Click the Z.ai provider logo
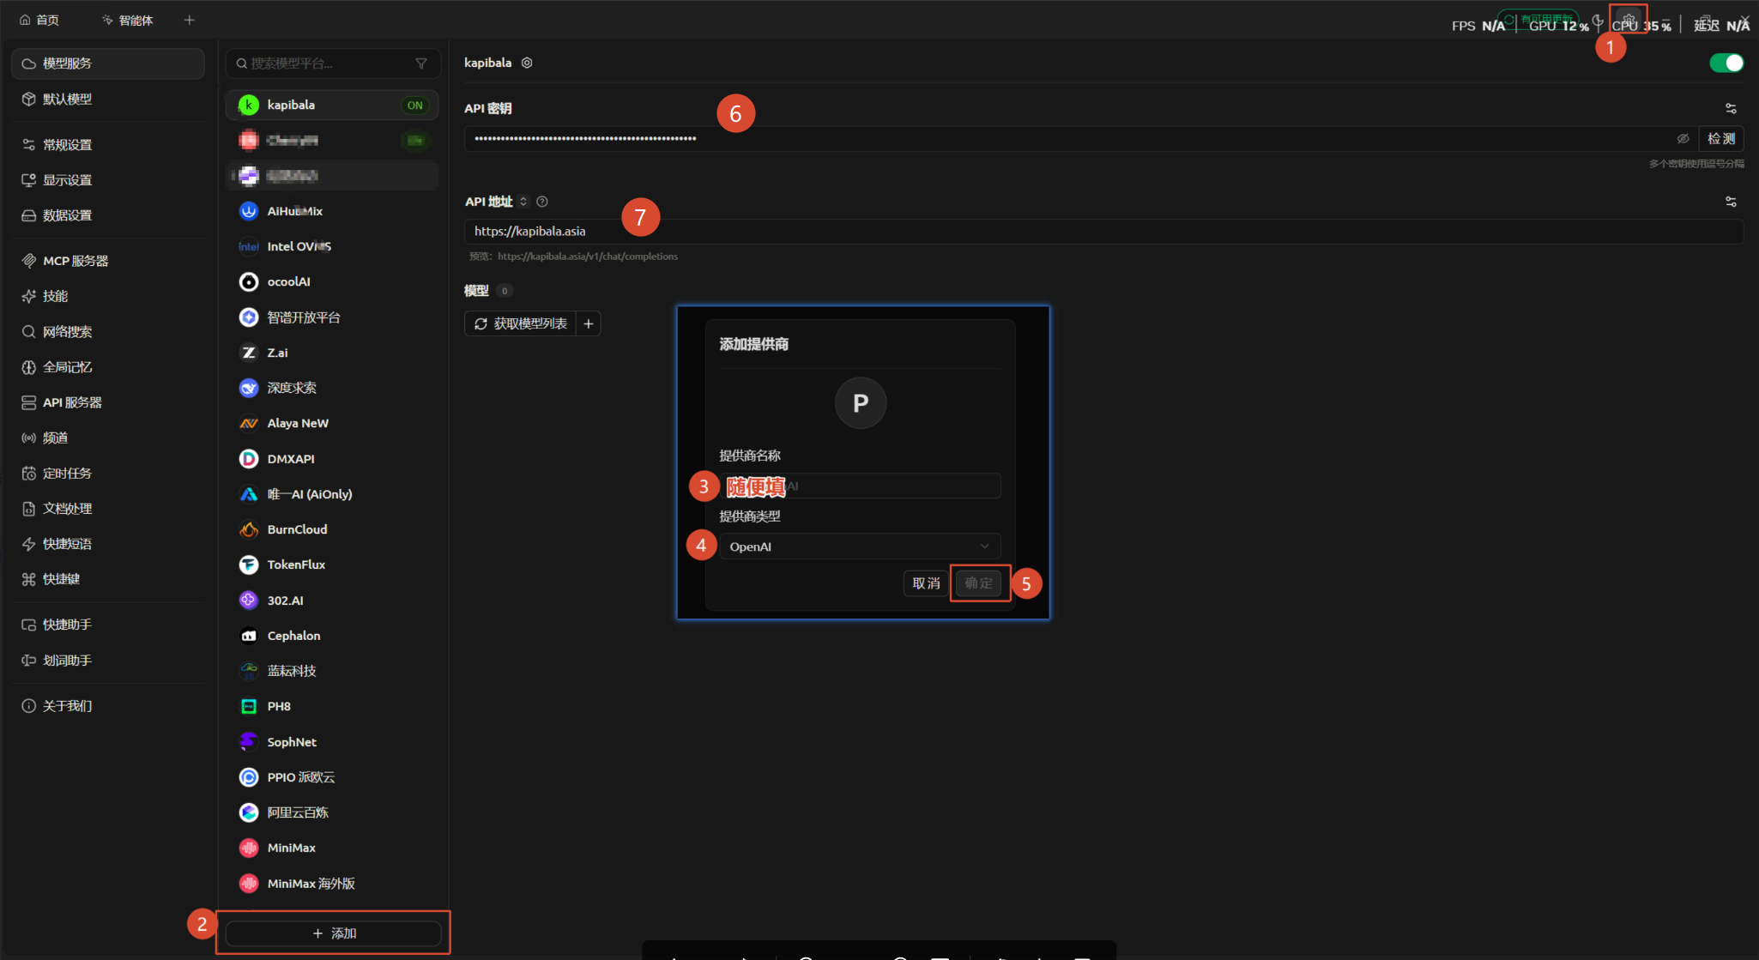Viewport: 1759px width, 960px height. pos(249,353)
